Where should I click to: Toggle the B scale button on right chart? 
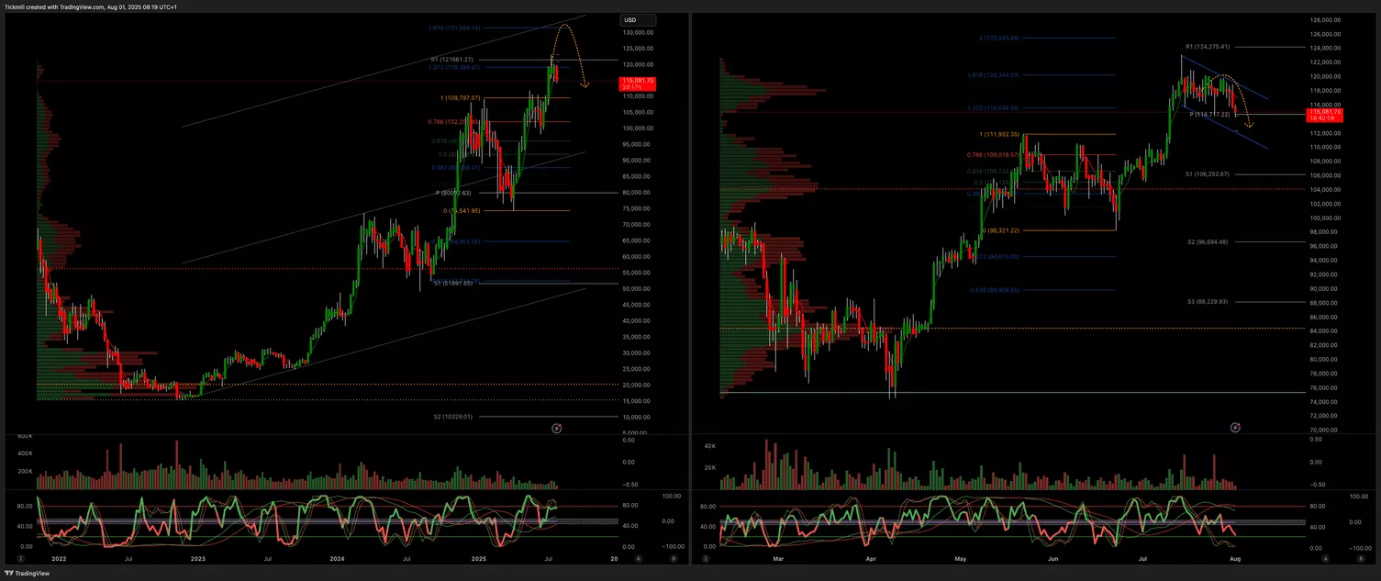click(x=1359, y=558)
